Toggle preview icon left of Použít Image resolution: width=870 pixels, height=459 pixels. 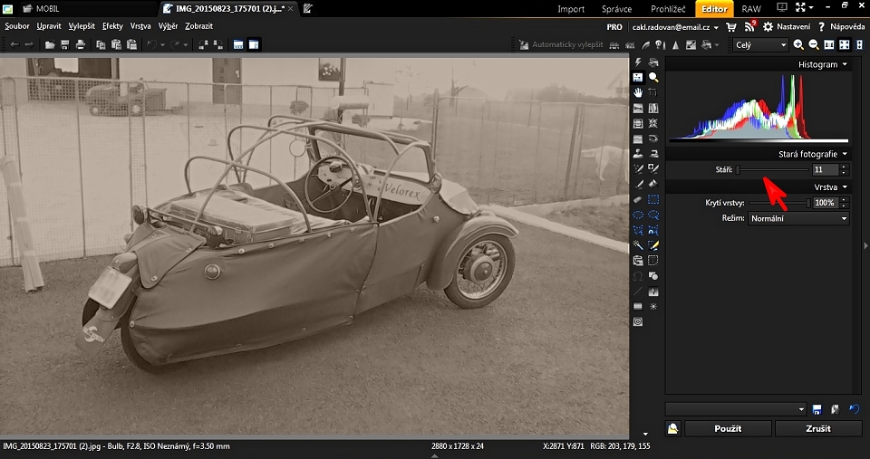(x=673, y=429)
